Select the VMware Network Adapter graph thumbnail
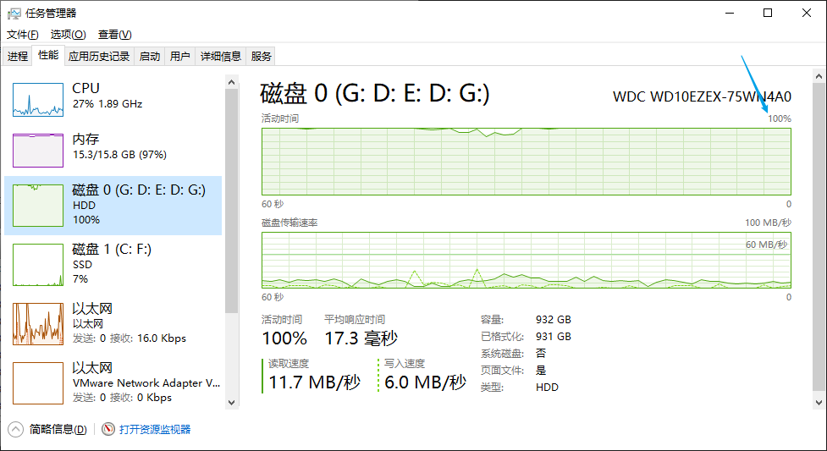Viewport: 827px width, 451px height. (38, 383)
